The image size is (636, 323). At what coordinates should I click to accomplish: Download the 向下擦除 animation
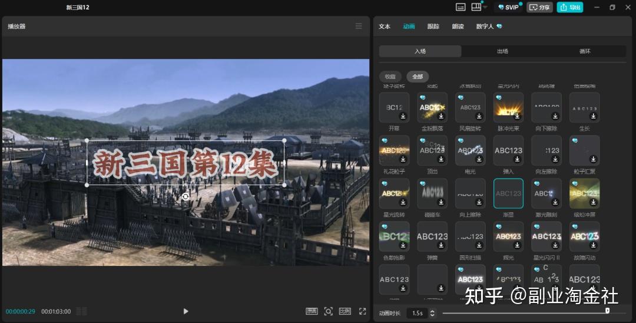pyautogui.click(x=555, y=116)
